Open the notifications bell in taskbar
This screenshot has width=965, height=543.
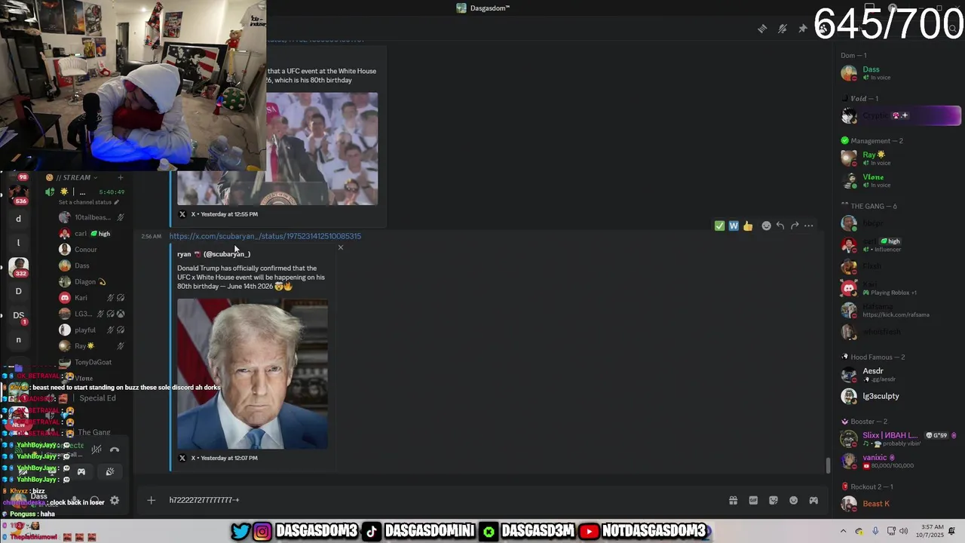(952, 531)
